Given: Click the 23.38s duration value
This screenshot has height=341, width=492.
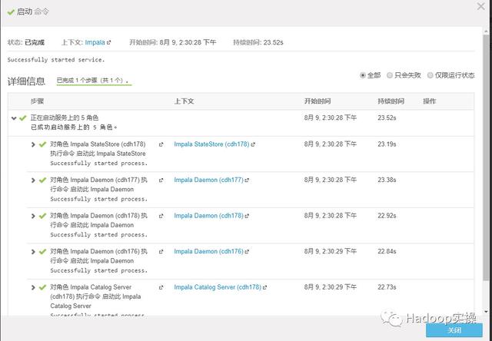Looking at the screenshot, I should pyautogui.click(x=387, y=180).
